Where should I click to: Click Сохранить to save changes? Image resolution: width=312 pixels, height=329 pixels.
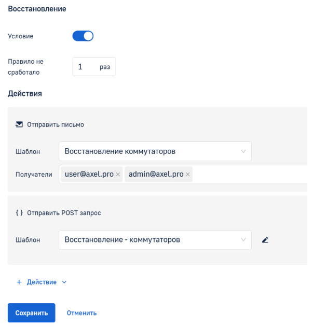coord(32,312)
